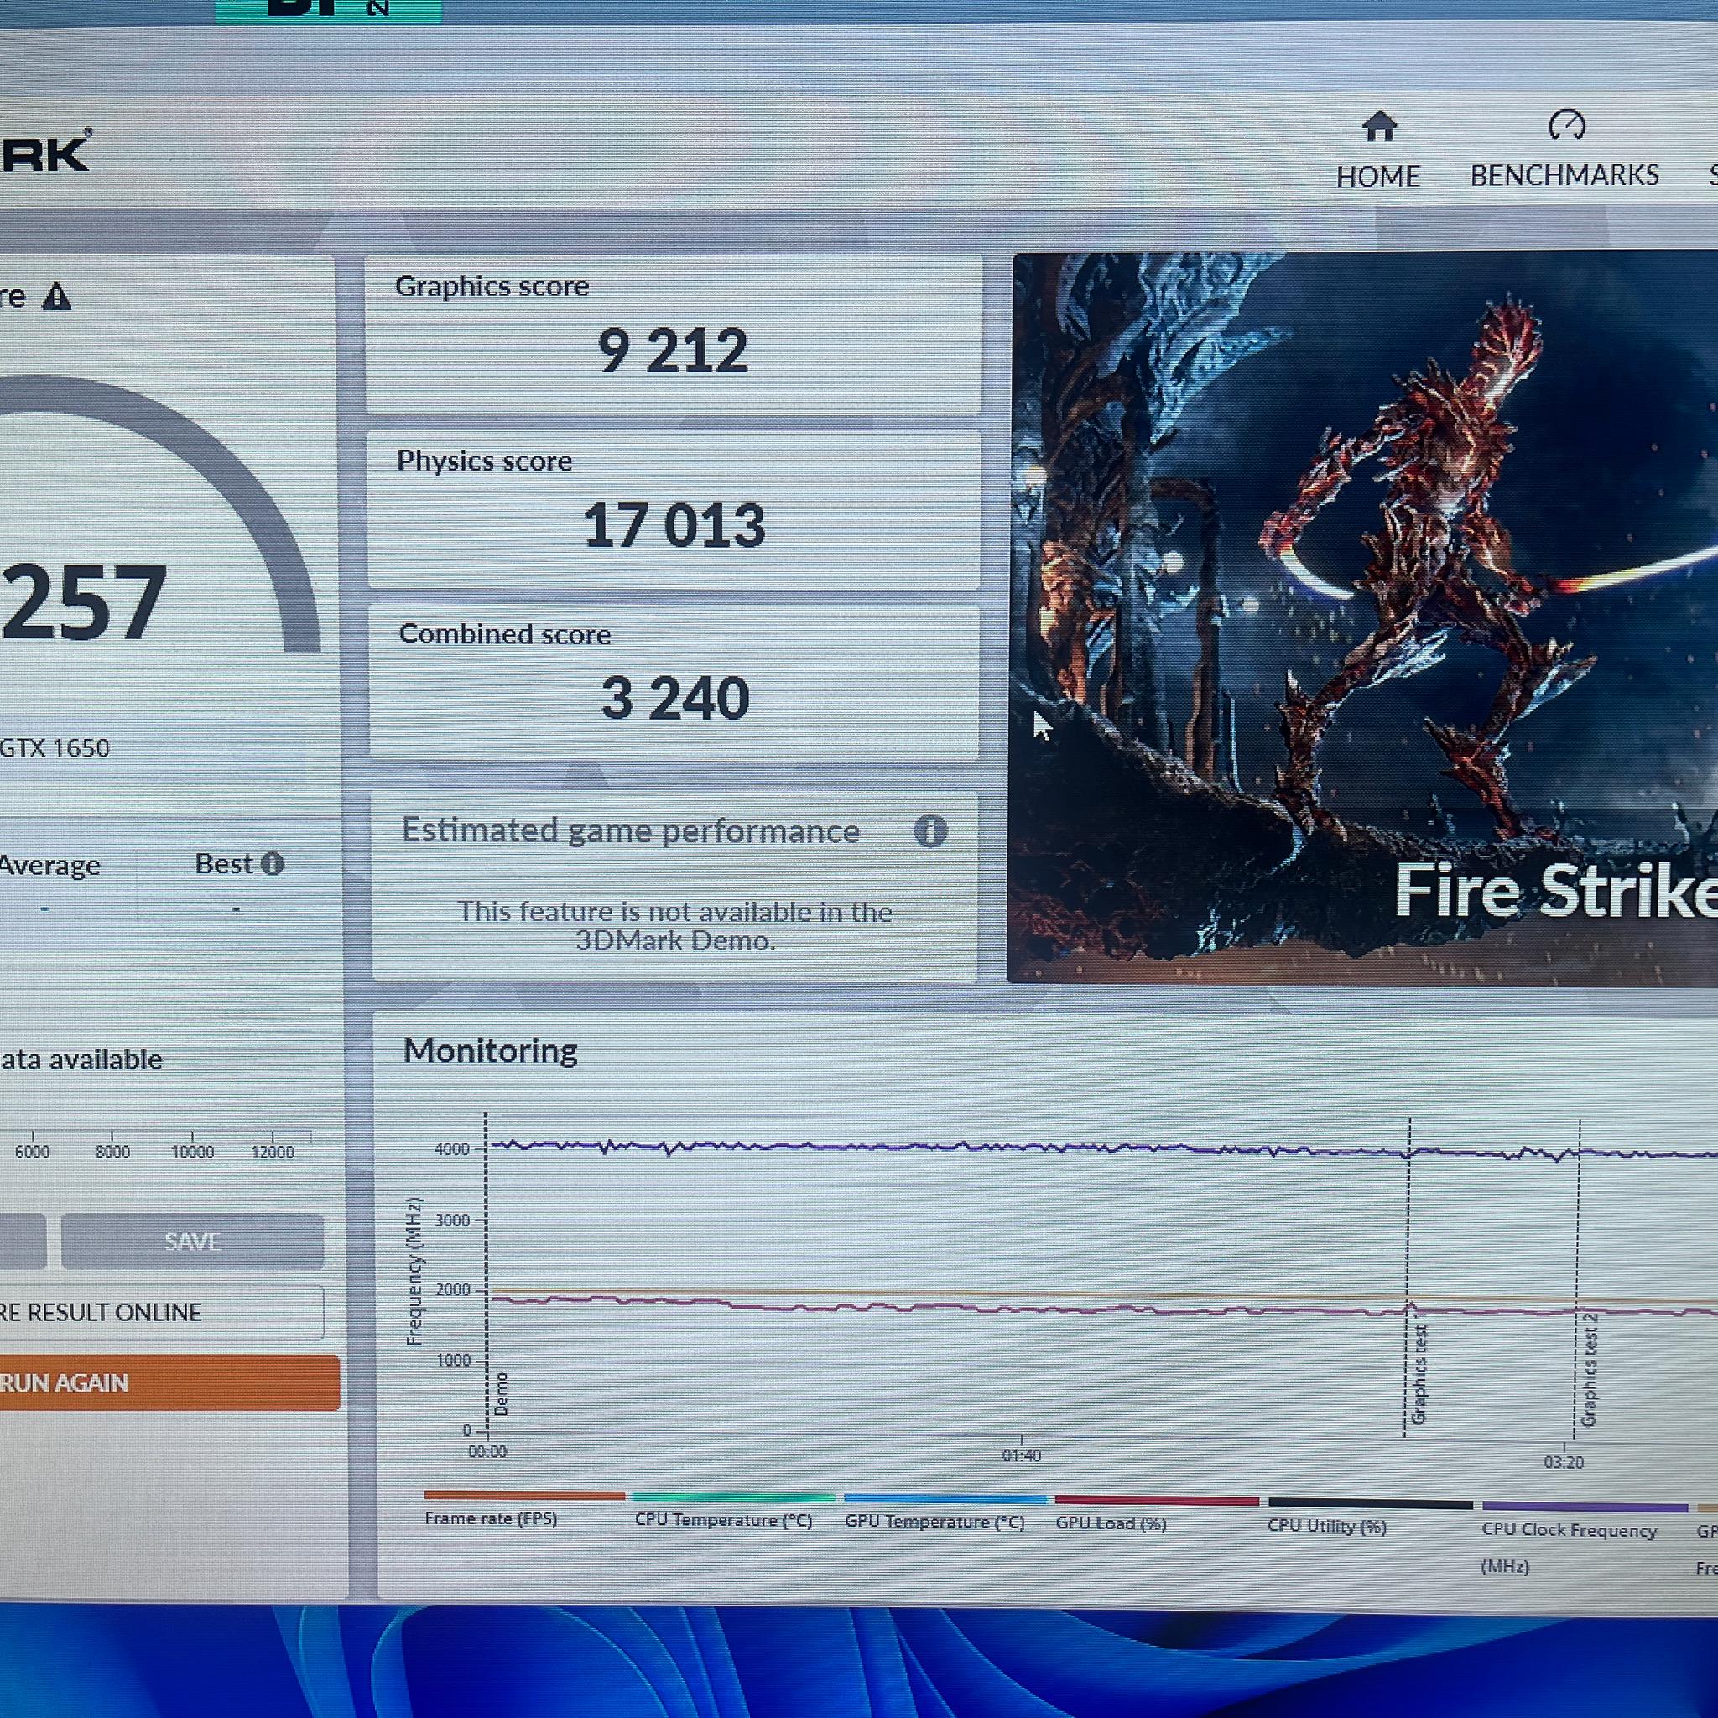
Task: Click the RESULT ONLINE compare button
Action: [x=162, y=1313]
